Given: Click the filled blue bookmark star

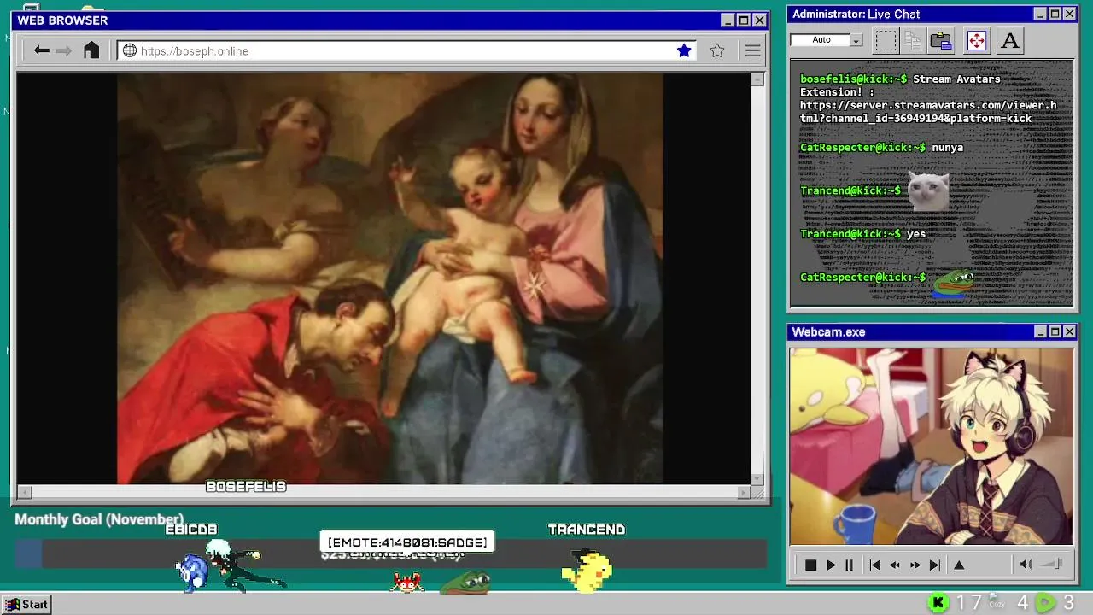Looking at the screenshot, I should pos(684,50).
